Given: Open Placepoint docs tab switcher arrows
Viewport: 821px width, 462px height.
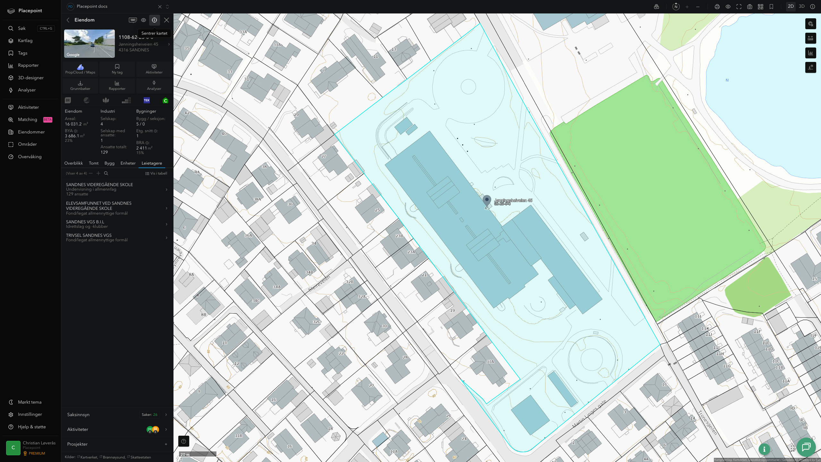Looking at the screenshot, I should 167,6.
